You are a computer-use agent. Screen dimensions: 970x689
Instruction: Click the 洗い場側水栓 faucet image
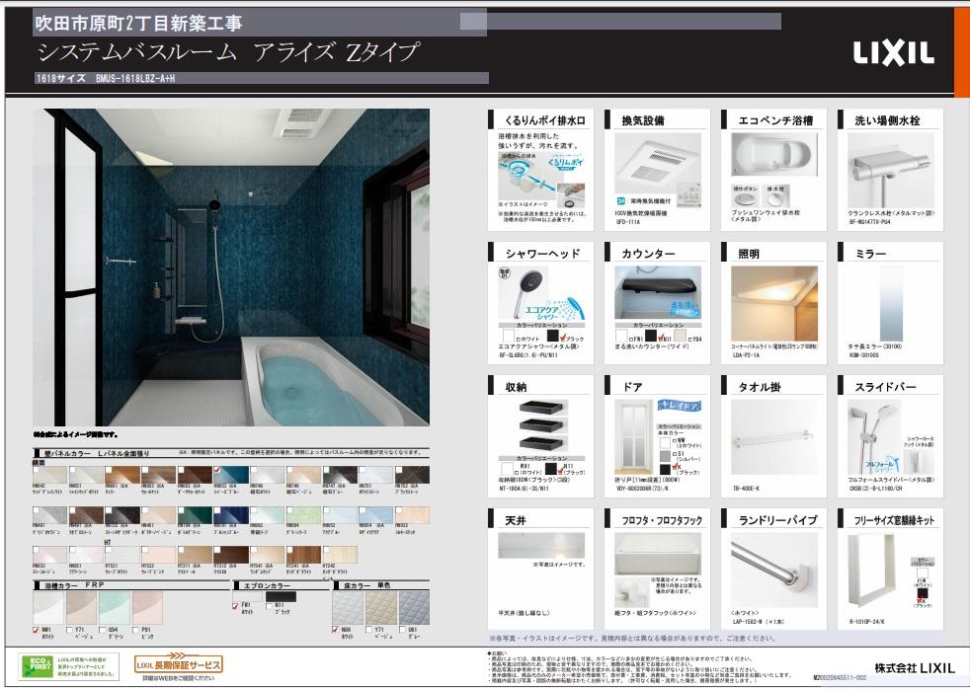[890, 170]
